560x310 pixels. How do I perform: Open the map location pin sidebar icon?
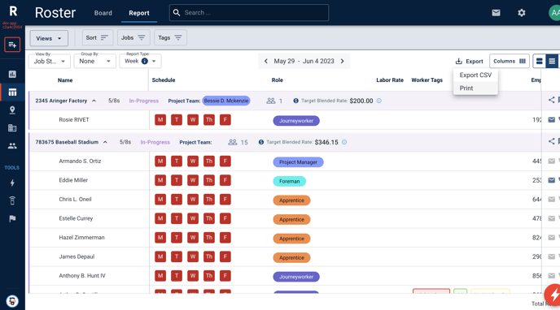12,110
